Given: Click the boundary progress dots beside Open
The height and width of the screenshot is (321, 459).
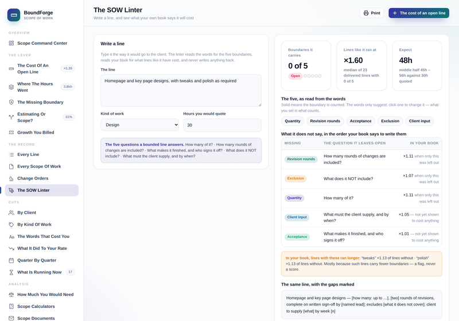Looking at the screenshot, I should click(312, 76).
